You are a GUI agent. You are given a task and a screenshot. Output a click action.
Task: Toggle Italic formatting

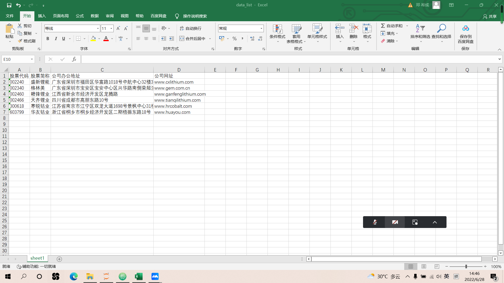(56, 39)
